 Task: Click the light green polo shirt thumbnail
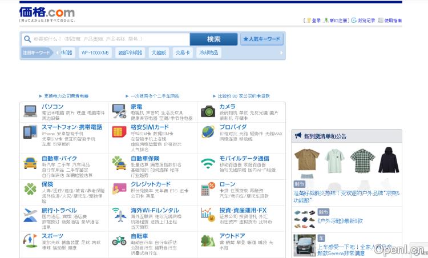point(334,160)
